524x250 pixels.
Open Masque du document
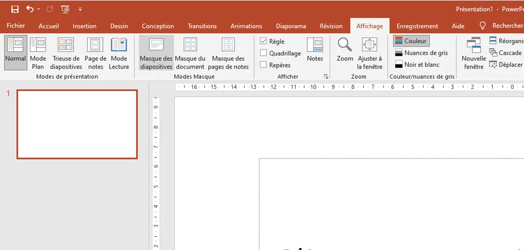pyautogui.click(x=190, y=53)
